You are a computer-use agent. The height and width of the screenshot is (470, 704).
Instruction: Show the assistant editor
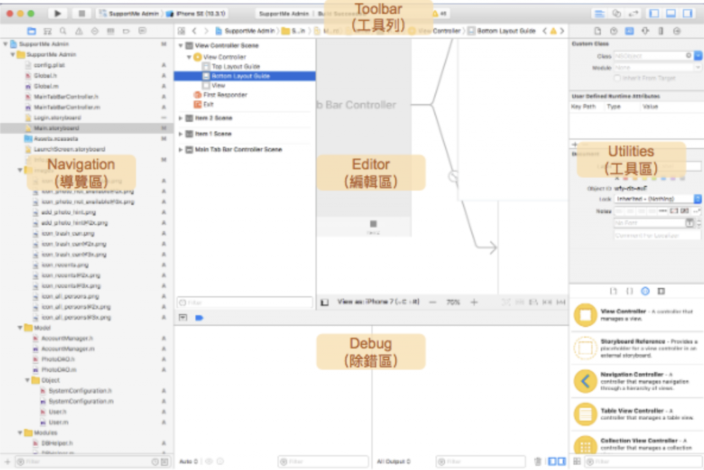tap(617, 14)
